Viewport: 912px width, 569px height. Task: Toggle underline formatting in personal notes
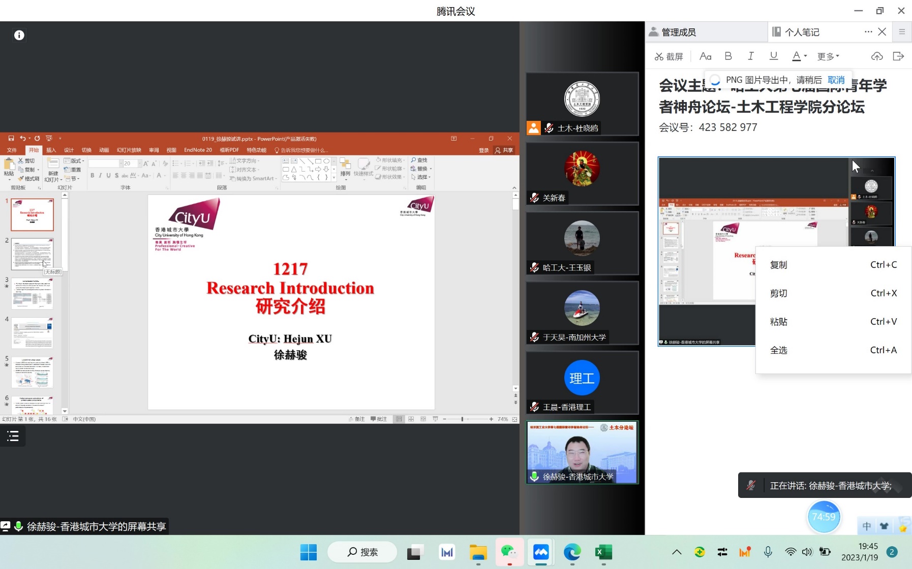(773, 56)
